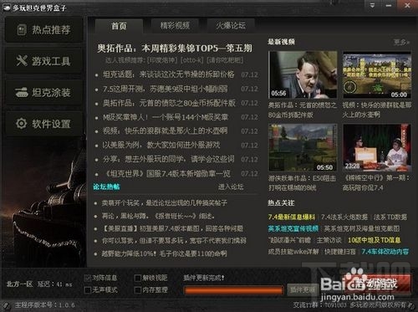This screenshot has width=418, height=312.
Task: Play the 05:50 E50 video thumbnail
Action: coord(303,147)
